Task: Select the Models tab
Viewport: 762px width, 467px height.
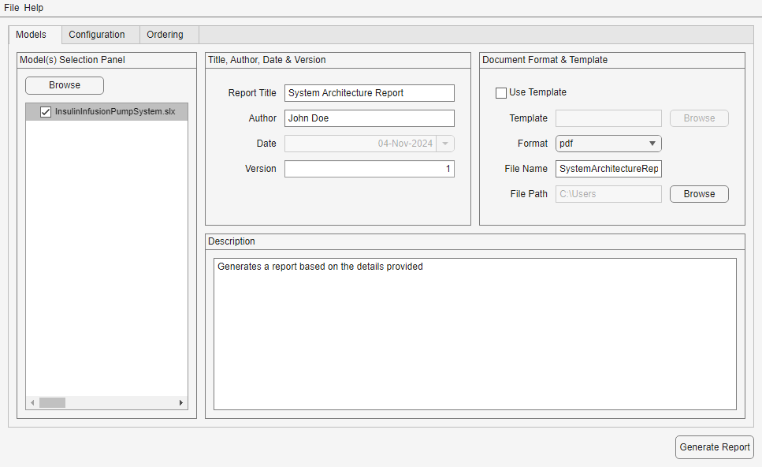Action: [32, 34]
